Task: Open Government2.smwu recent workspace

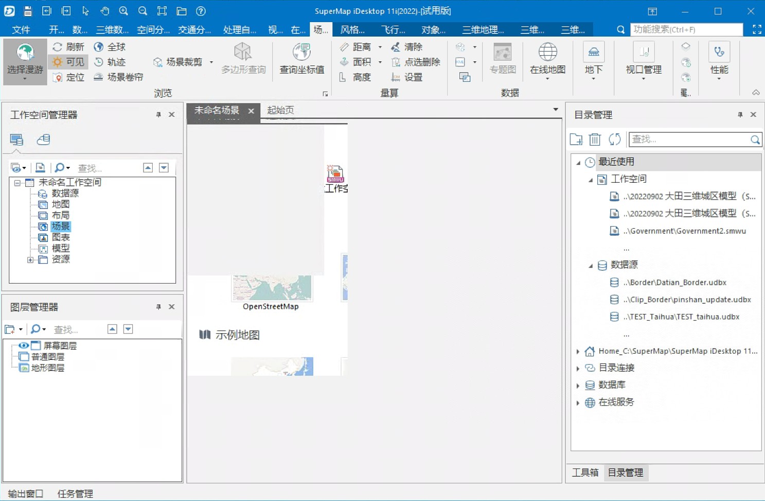Action: click(684, 231)
